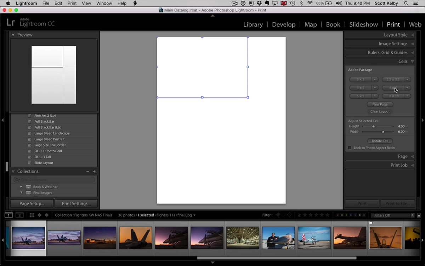Click the Rotate Cell button

tap(380, 141)
